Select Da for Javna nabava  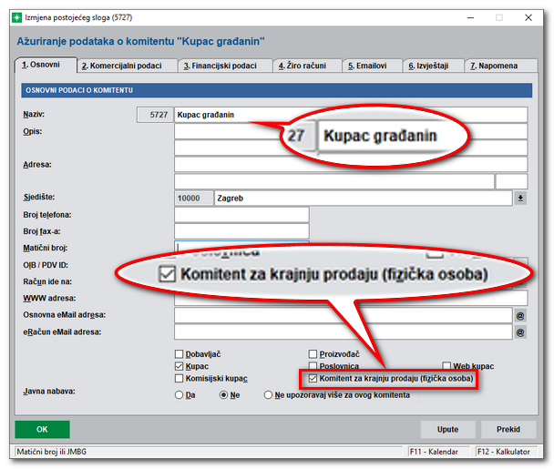(x=179, y=395)
